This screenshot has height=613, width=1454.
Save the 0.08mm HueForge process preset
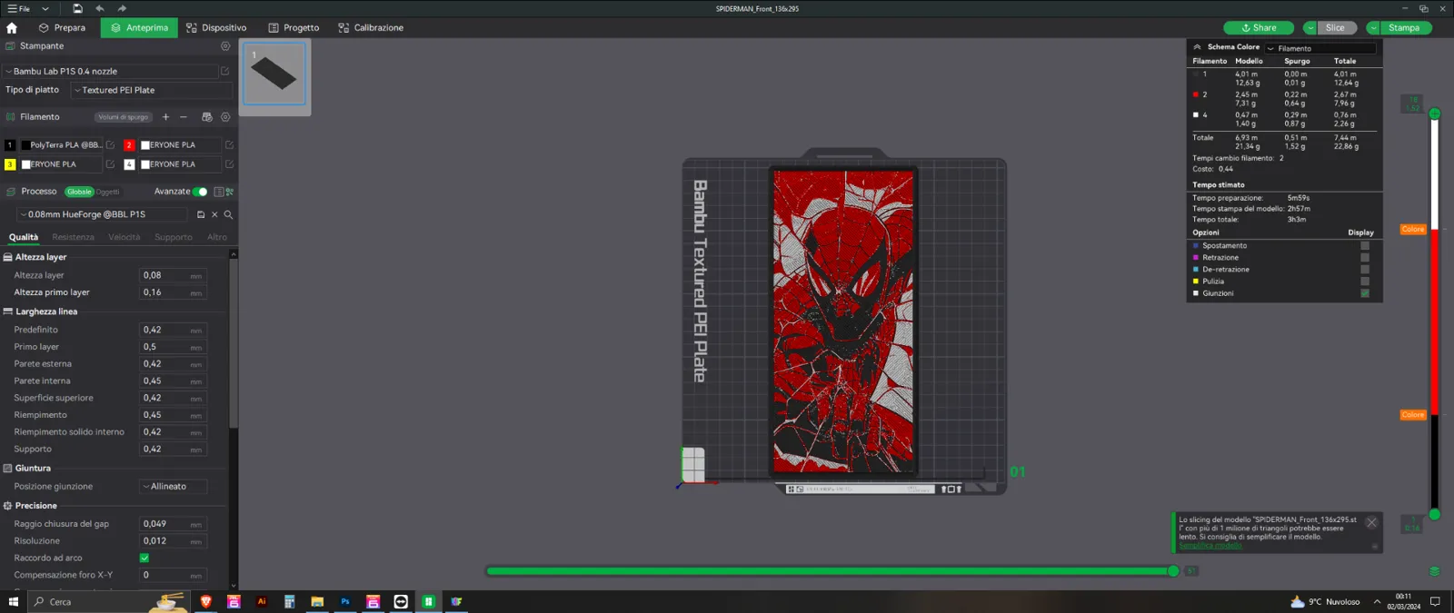point(201,215)
